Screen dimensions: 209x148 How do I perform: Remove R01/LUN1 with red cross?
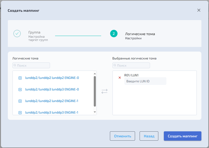[120, 78]
